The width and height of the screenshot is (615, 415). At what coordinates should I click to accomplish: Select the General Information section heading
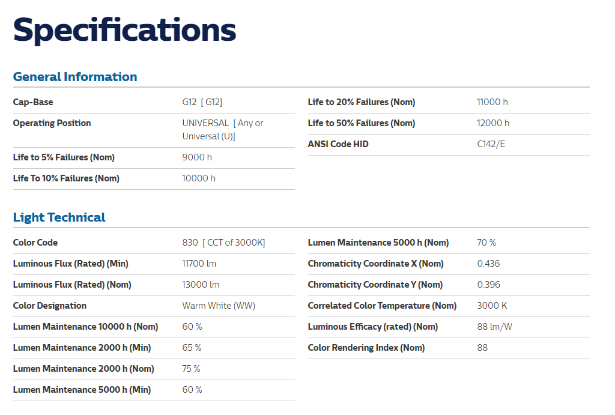(x=75, y=77)
